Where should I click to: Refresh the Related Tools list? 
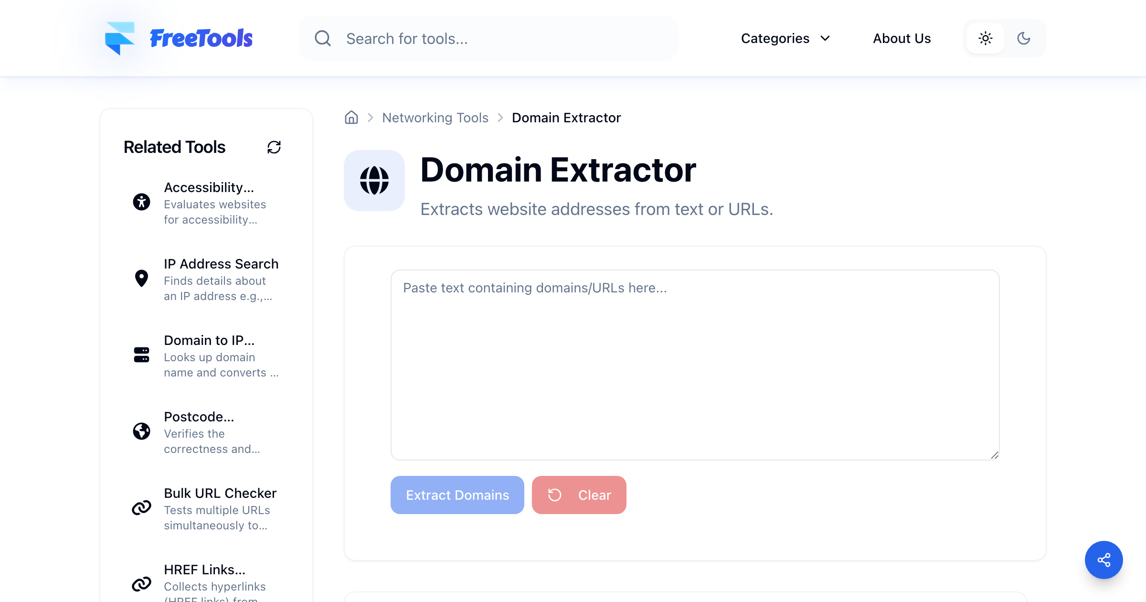pos(274,147)
